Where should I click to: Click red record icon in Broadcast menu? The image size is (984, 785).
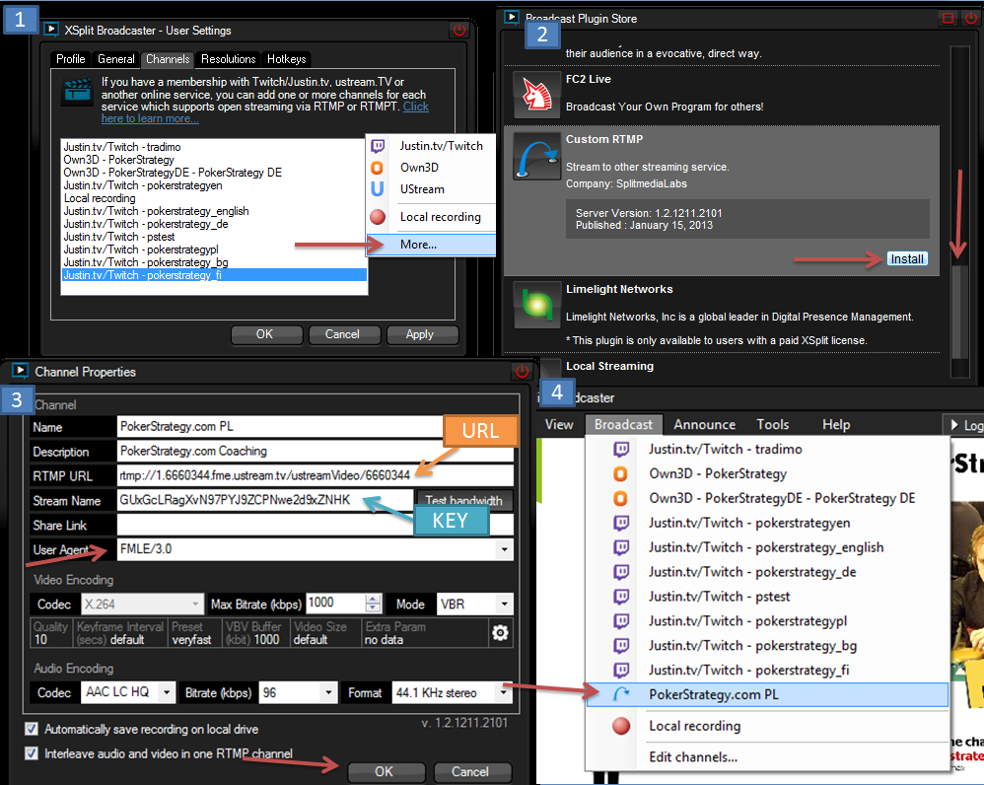621,726
